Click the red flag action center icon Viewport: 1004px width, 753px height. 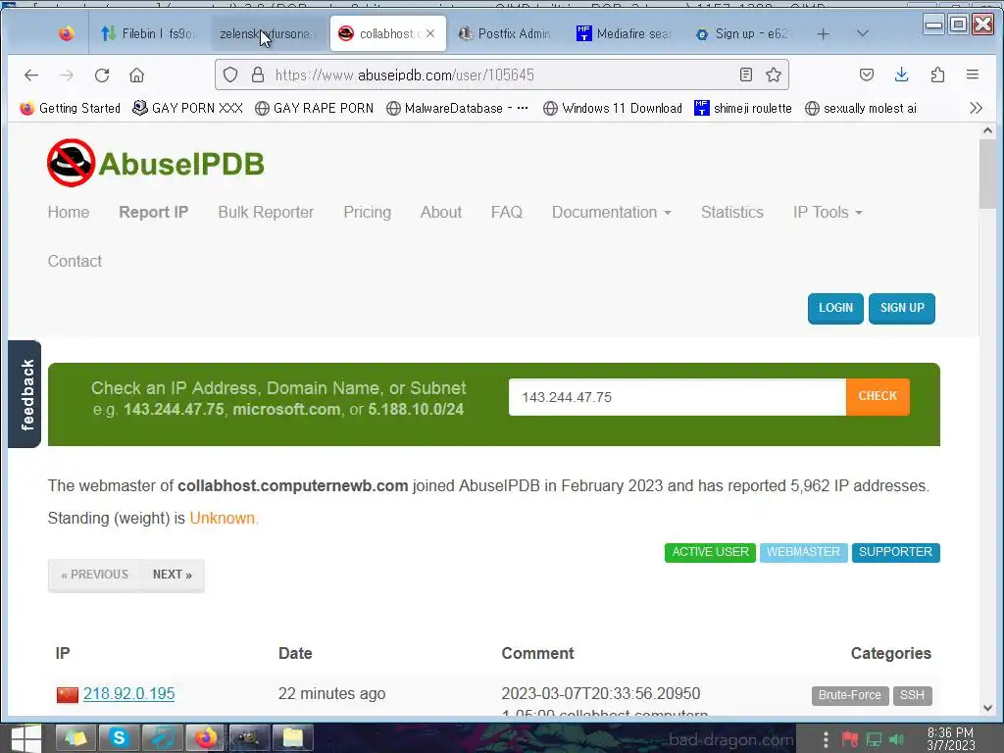pyautogui.click(x=850, y=739)
